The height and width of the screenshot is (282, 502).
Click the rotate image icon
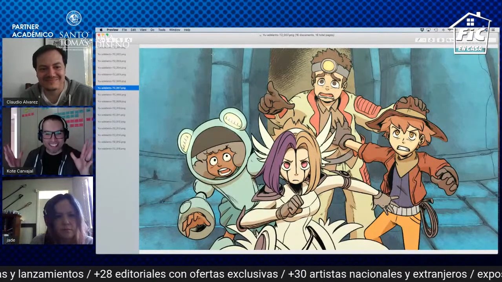(431, 40)
